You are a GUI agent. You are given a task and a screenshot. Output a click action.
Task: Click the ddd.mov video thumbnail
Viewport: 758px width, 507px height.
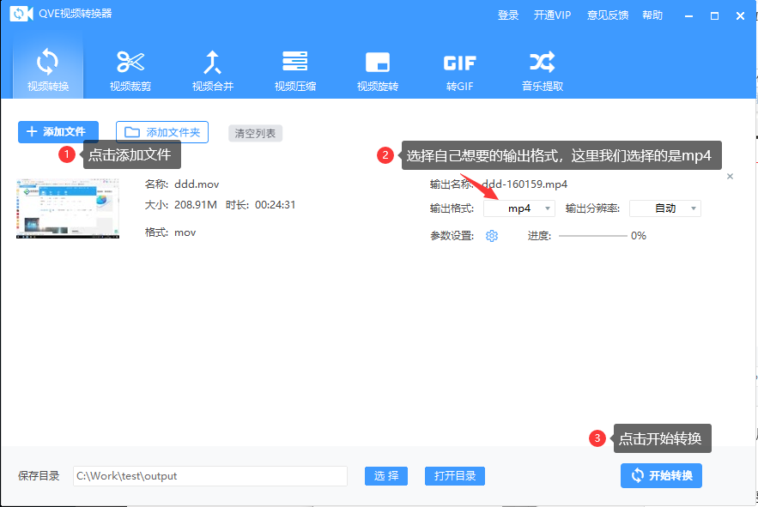67,207
